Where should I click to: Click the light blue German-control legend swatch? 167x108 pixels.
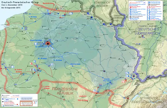point(26,98)
